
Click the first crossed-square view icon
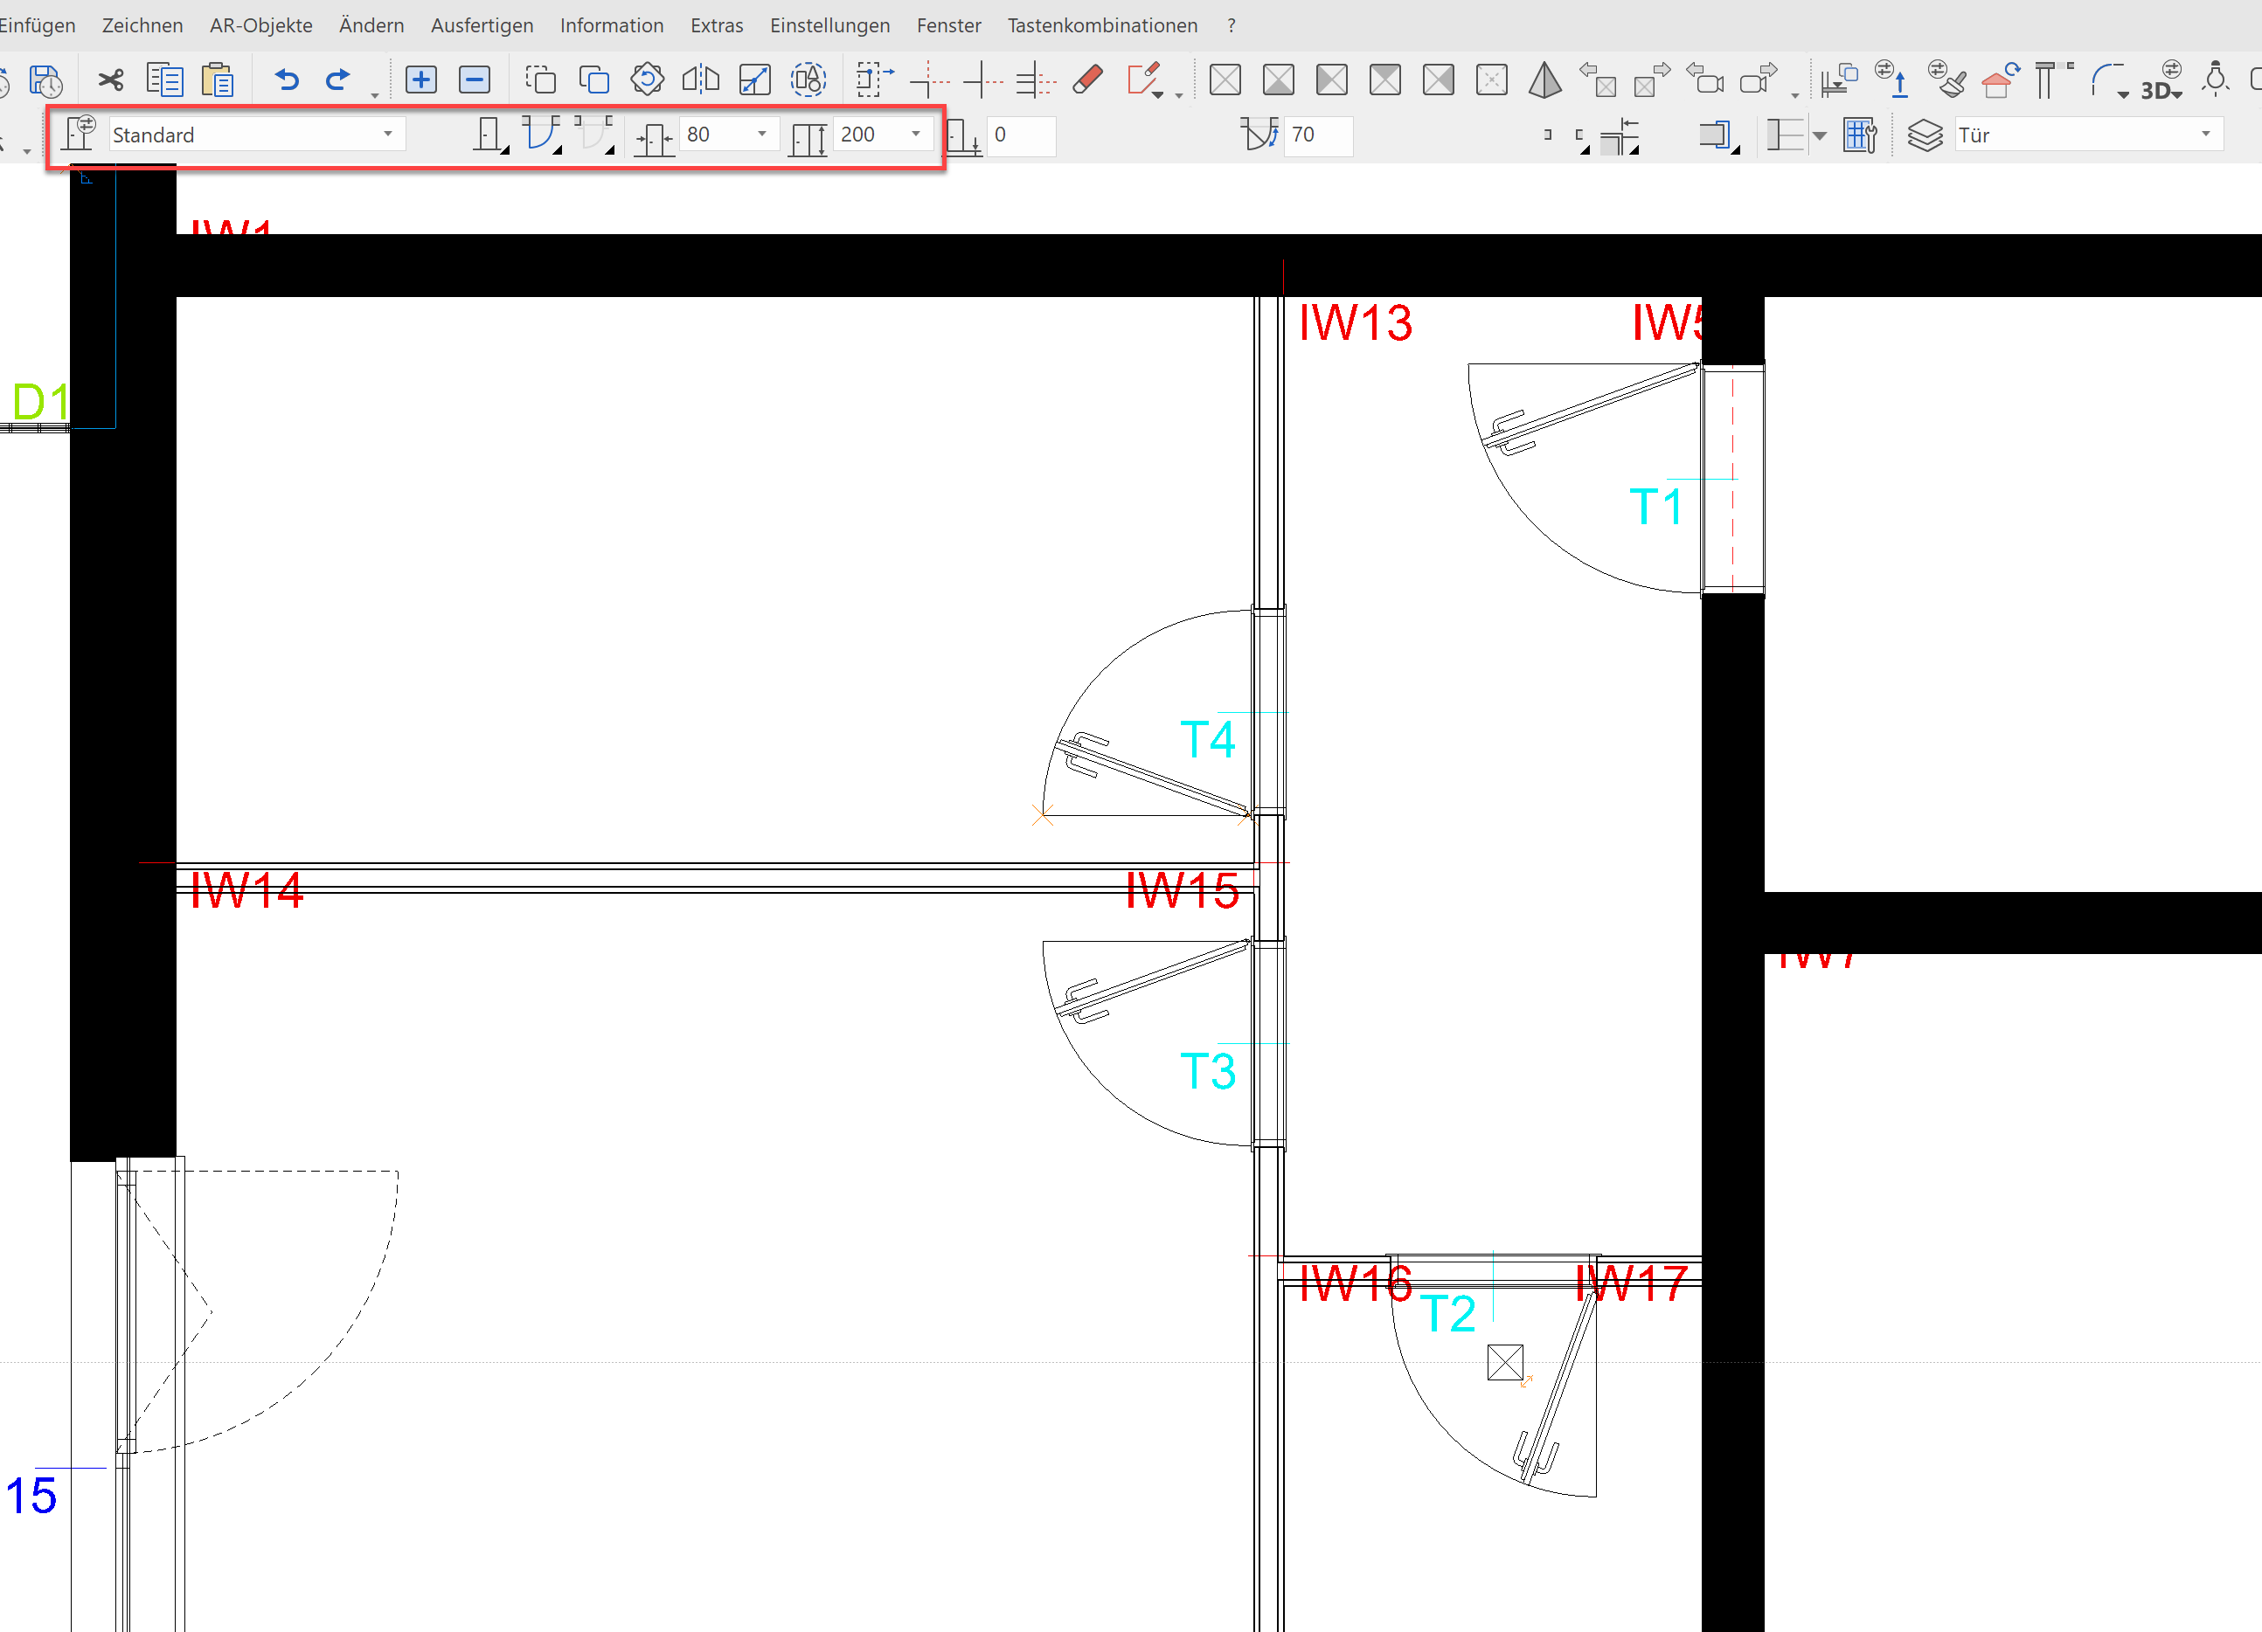(1225, 80)
